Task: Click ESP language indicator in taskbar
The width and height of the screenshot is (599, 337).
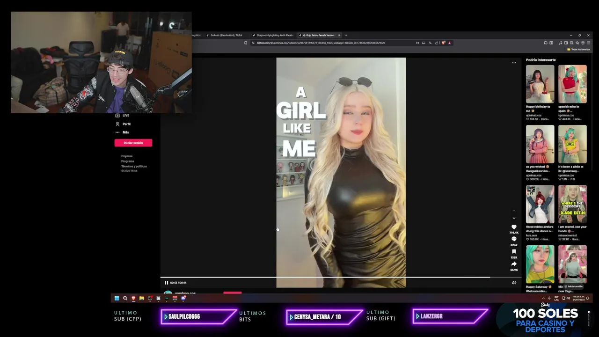Action: 557,298
